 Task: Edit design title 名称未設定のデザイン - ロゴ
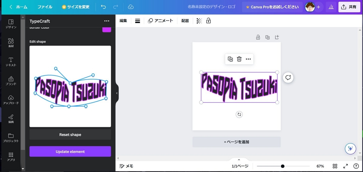(212, 7)
